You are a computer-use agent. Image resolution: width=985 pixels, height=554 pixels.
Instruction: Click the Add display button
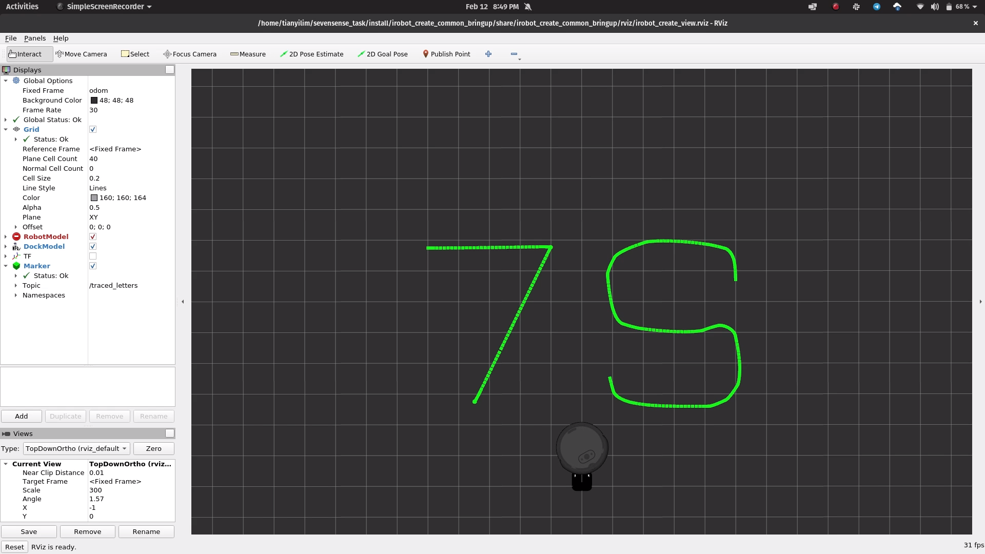click(22, 416)
